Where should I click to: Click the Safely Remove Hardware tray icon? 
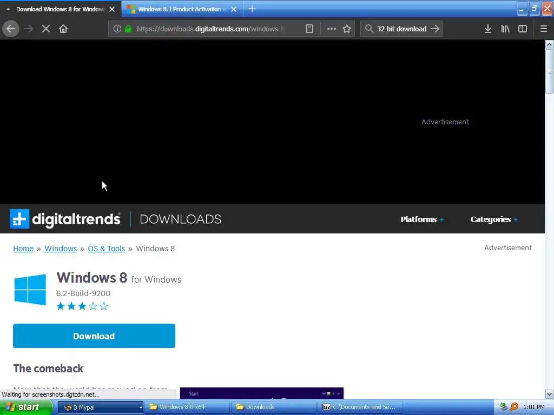[504, 407]
